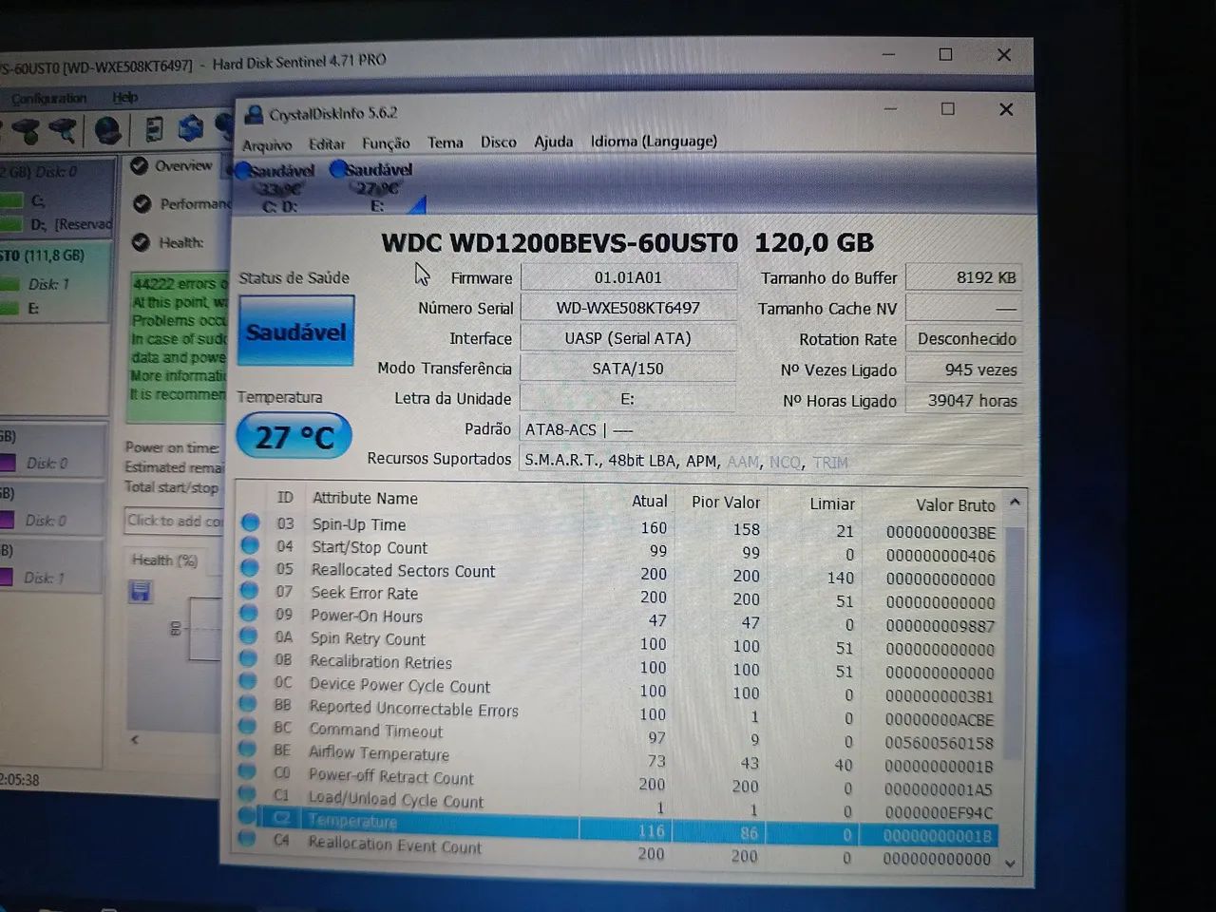Click the 945 vezes power-on count field
The width and height of the screenshot is (1216, 912).
pos(963,370)
